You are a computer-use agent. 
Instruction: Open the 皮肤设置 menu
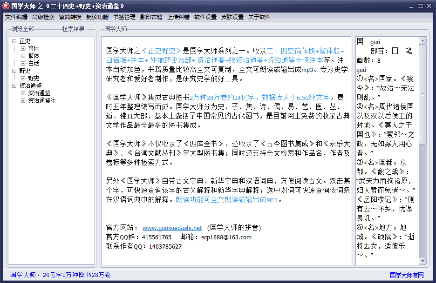click(232, 17)
